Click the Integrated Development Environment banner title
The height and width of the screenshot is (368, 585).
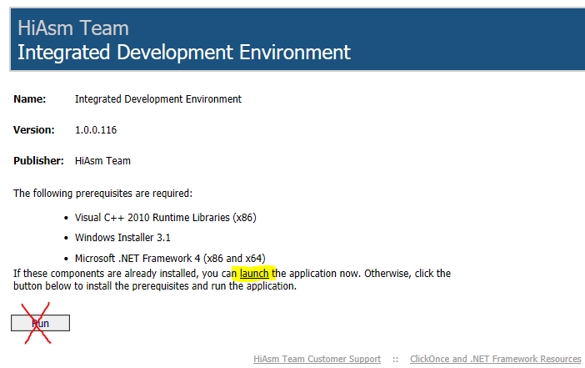[x=184, y=53]
